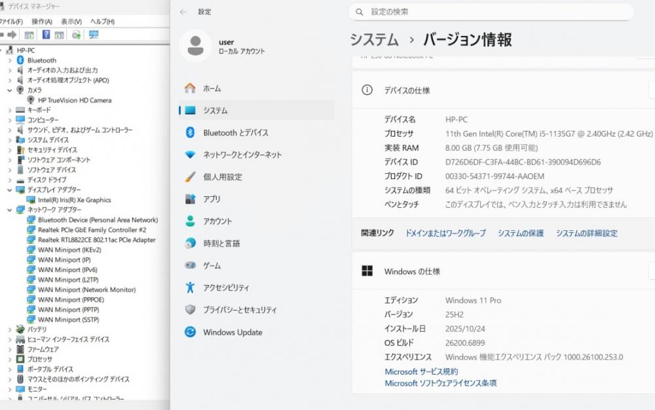Image resolution: width=655 pixels, height=410 pixels.
Task: Click the user account avatar picture
Action: pos(195,46)
